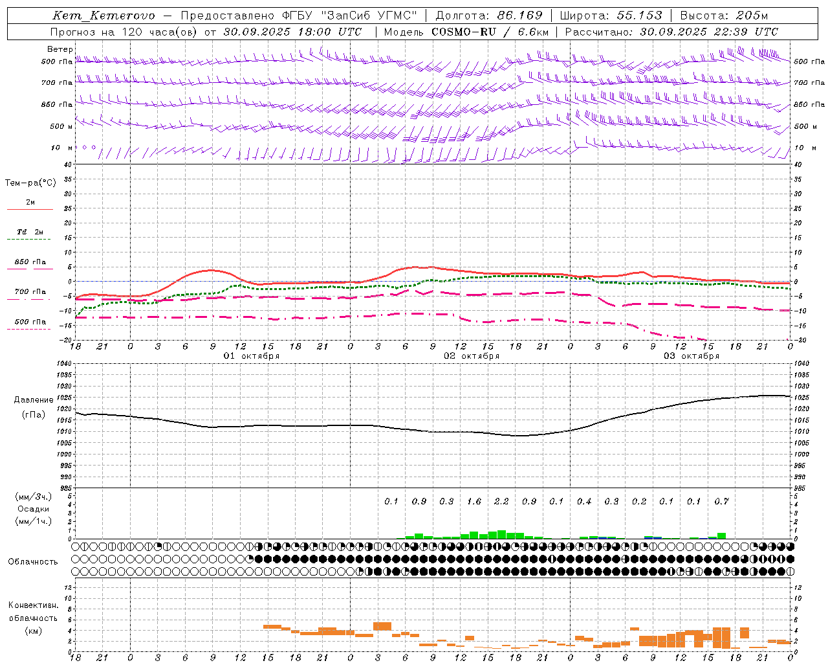Click the grid resolution 6.6км
This screenshot has width=828, height=663.
[x=533, y=32]
